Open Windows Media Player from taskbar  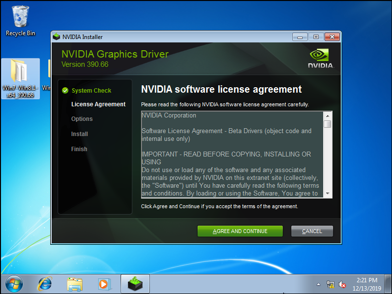[x=104, y=284]
